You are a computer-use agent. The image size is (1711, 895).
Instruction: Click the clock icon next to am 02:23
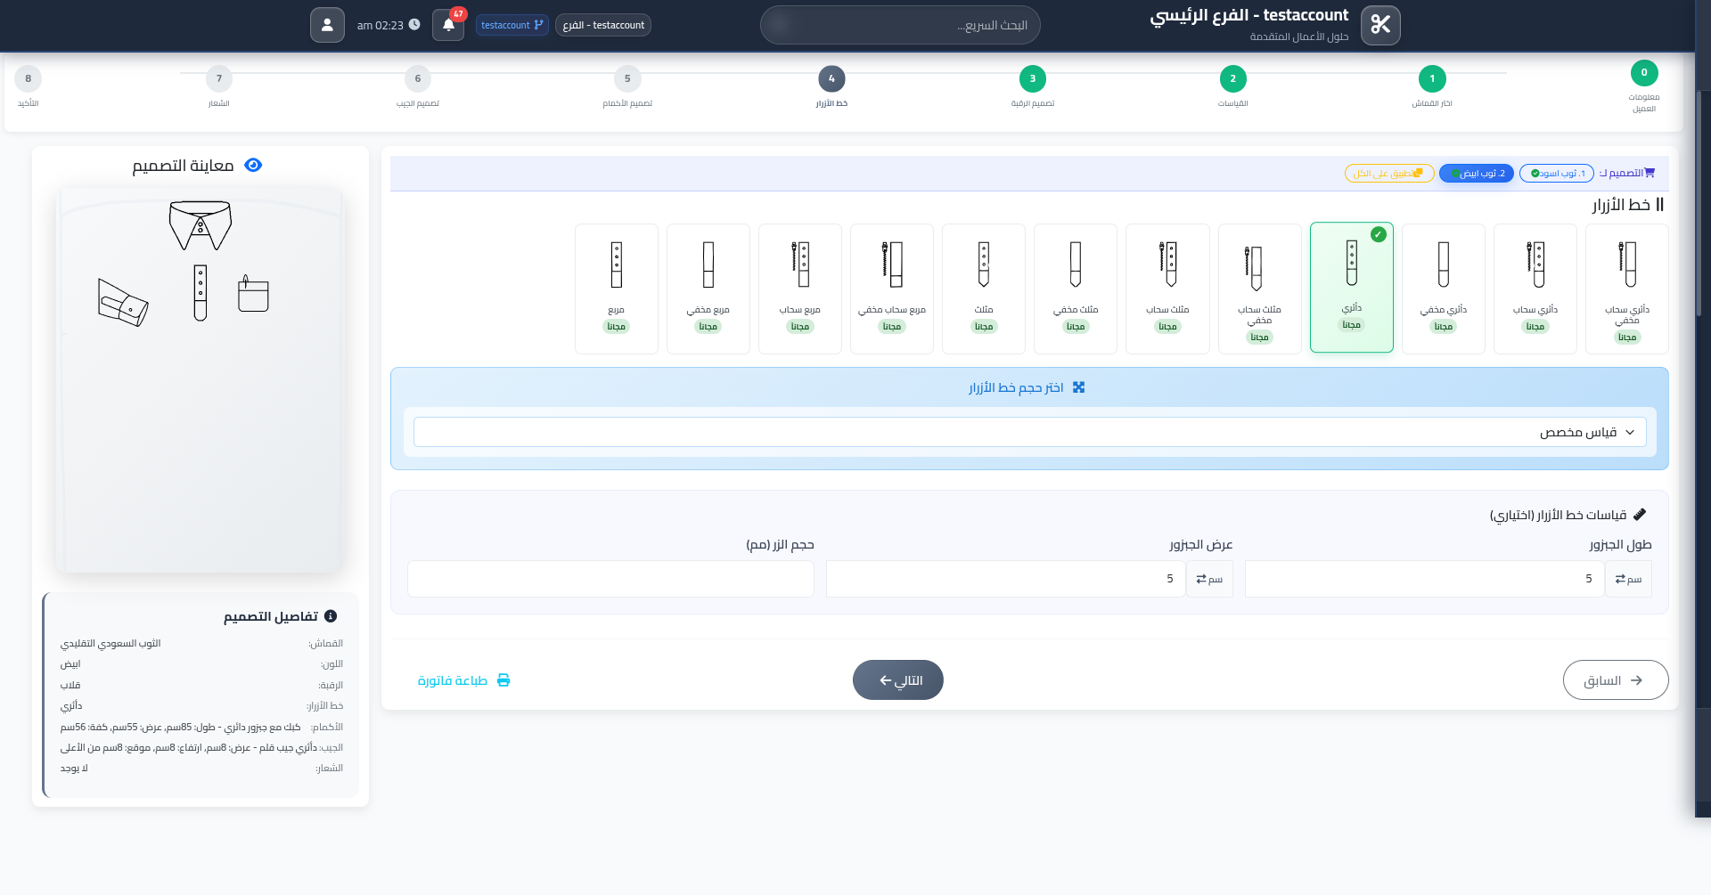point(413,24)
